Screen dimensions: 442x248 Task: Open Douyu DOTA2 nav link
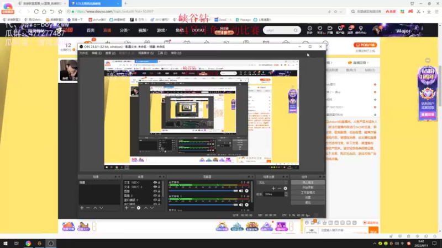(198, 30)
